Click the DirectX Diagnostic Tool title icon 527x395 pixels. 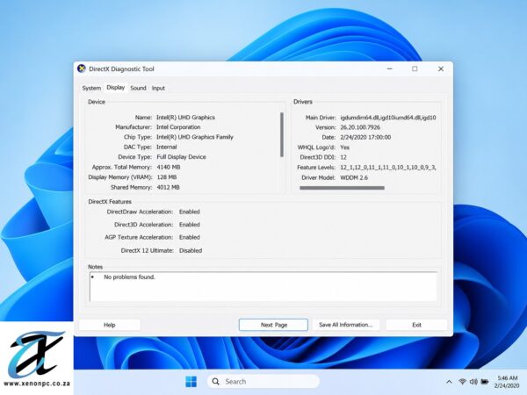(82, 68)
